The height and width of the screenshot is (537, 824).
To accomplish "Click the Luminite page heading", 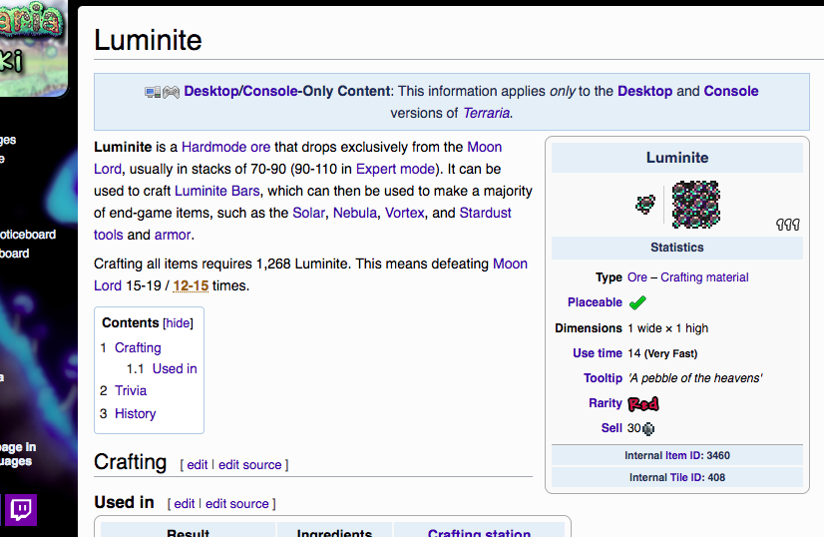I will pos(148,41).
